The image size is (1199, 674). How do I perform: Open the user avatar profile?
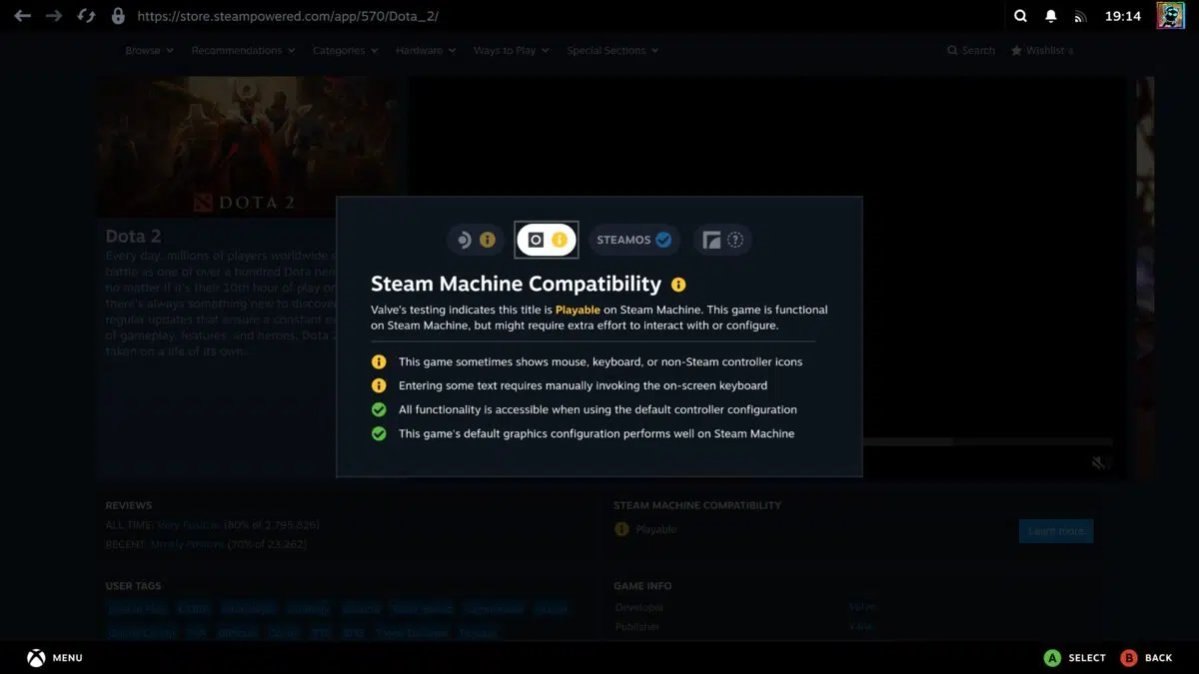click(1171, 16)
